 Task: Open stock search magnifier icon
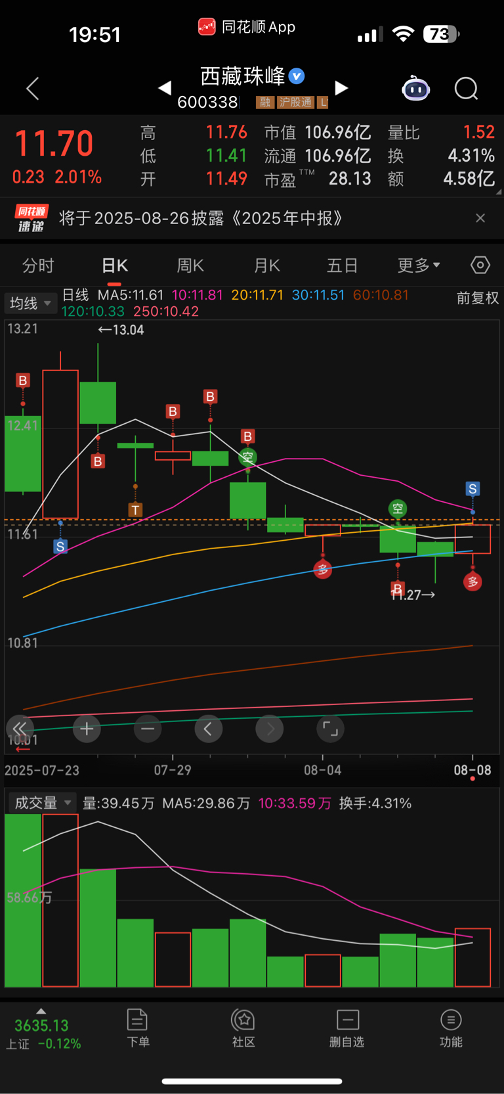(467, 88)
